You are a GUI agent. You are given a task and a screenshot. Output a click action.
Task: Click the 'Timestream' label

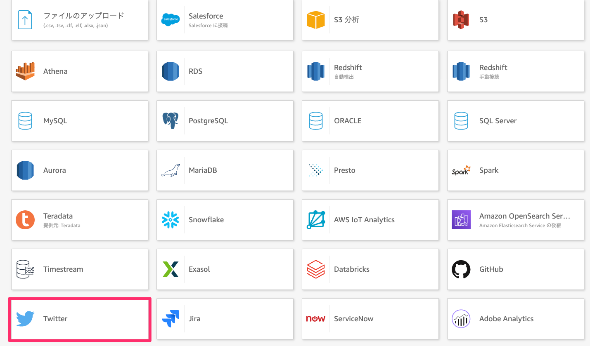pos(63,269)
